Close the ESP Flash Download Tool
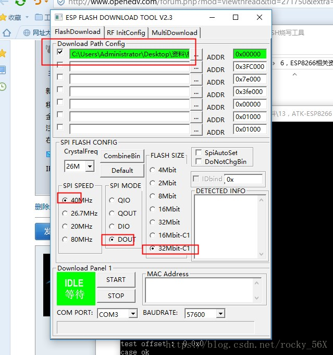 click(260, 17)
